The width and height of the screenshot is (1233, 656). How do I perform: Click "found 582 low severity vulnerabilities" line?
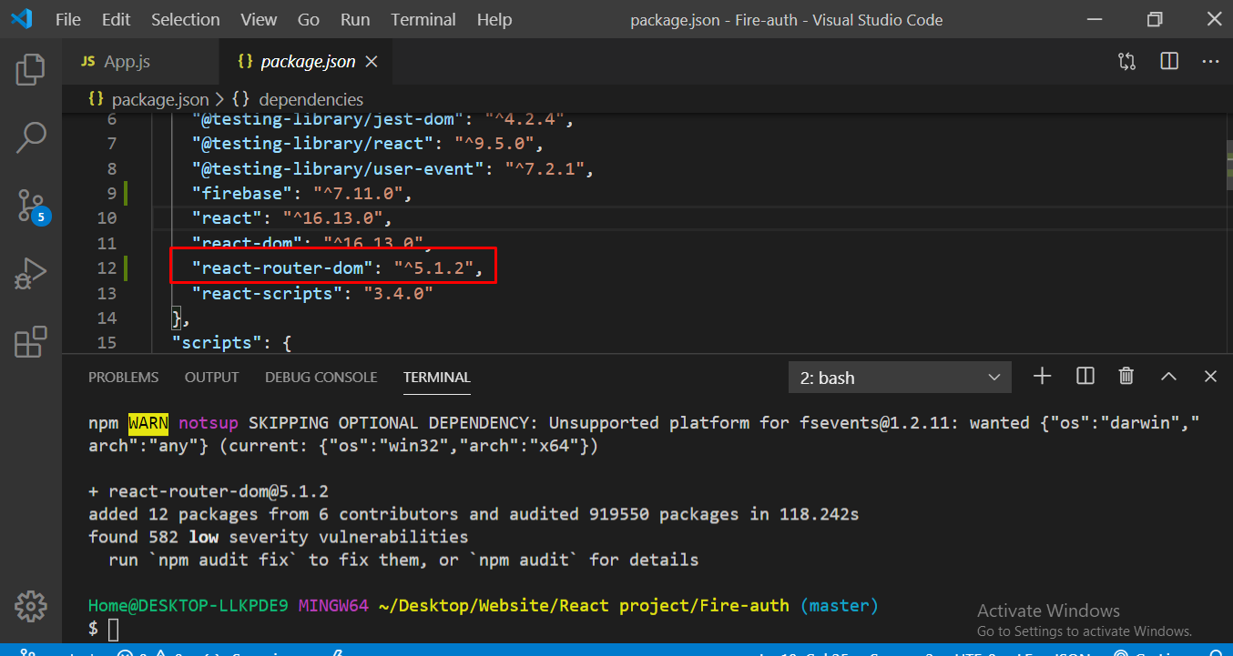[279, 537]
